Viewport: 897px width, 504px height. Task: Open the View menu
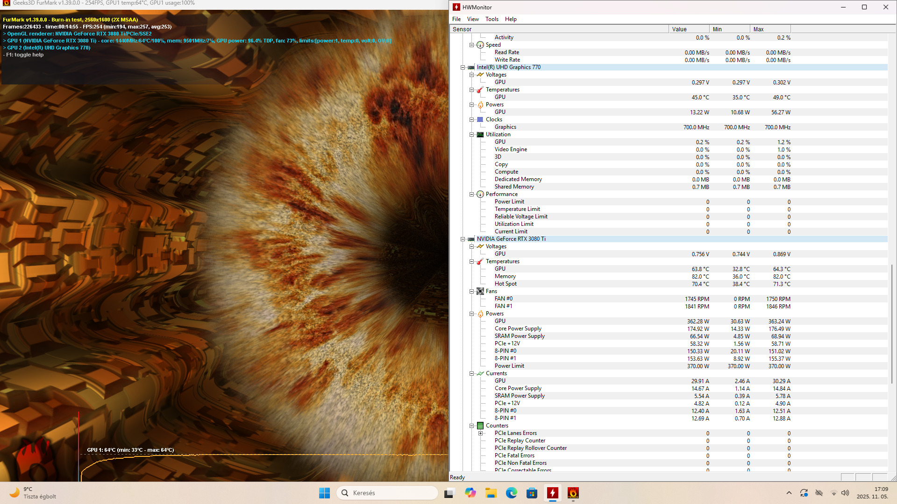click(x=473, y=19)
